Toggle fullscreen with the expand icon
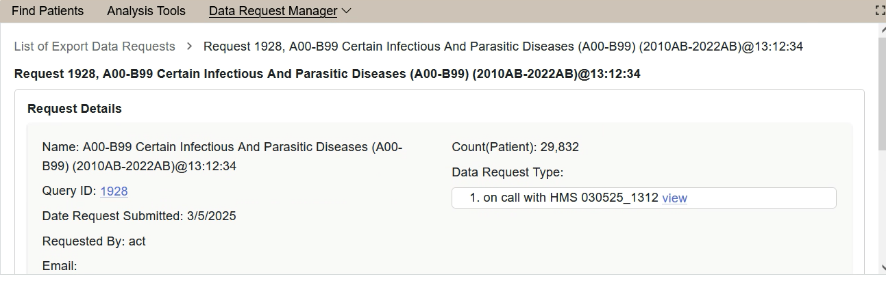Screen dimensions: 886x281 coord(880,11)
